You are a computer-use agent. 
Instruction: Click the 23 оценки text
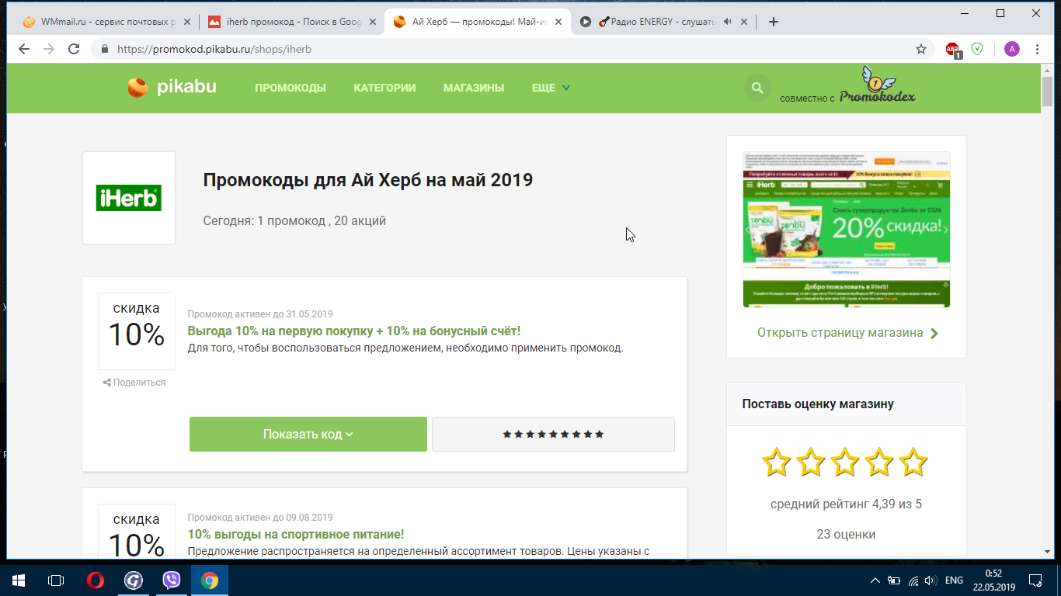(846, 534)
